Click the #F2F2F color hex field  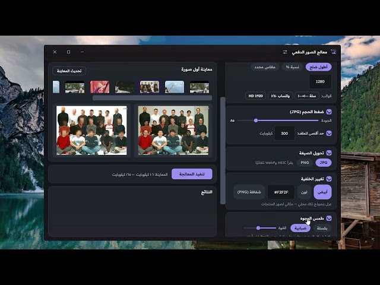(281, 192)
